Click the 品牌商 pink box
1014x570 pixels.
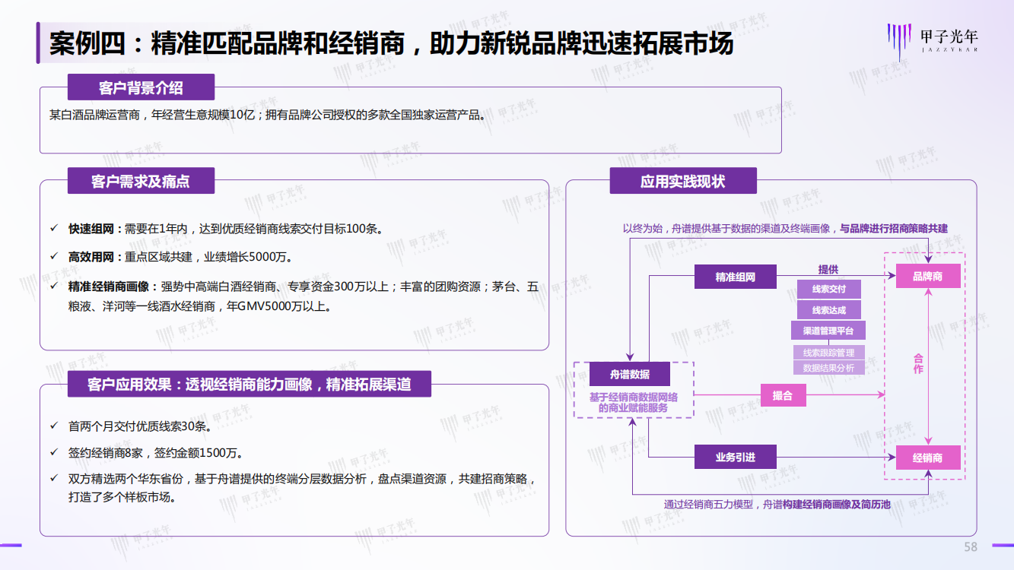[x=927, y=276]
